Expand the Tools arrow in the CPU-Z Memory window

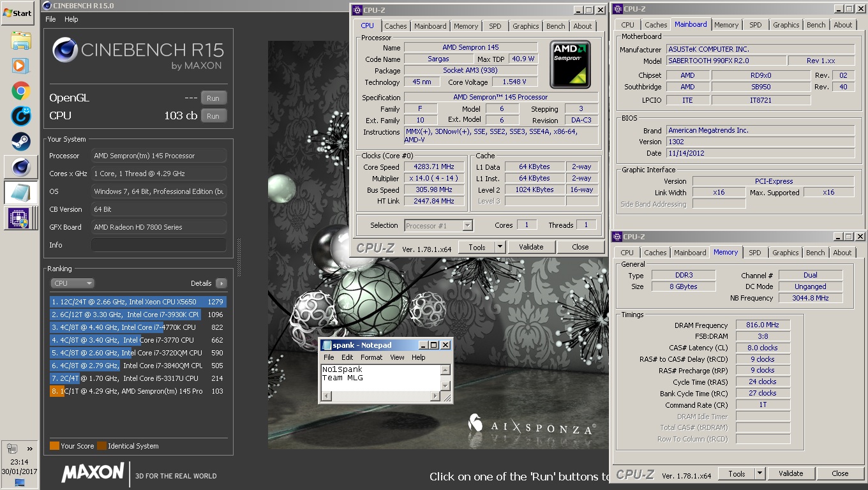pos(759,473)
